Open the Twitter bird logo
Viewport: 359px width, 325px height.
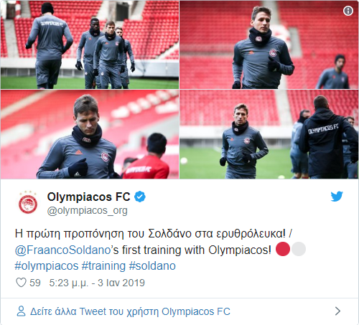337,197
